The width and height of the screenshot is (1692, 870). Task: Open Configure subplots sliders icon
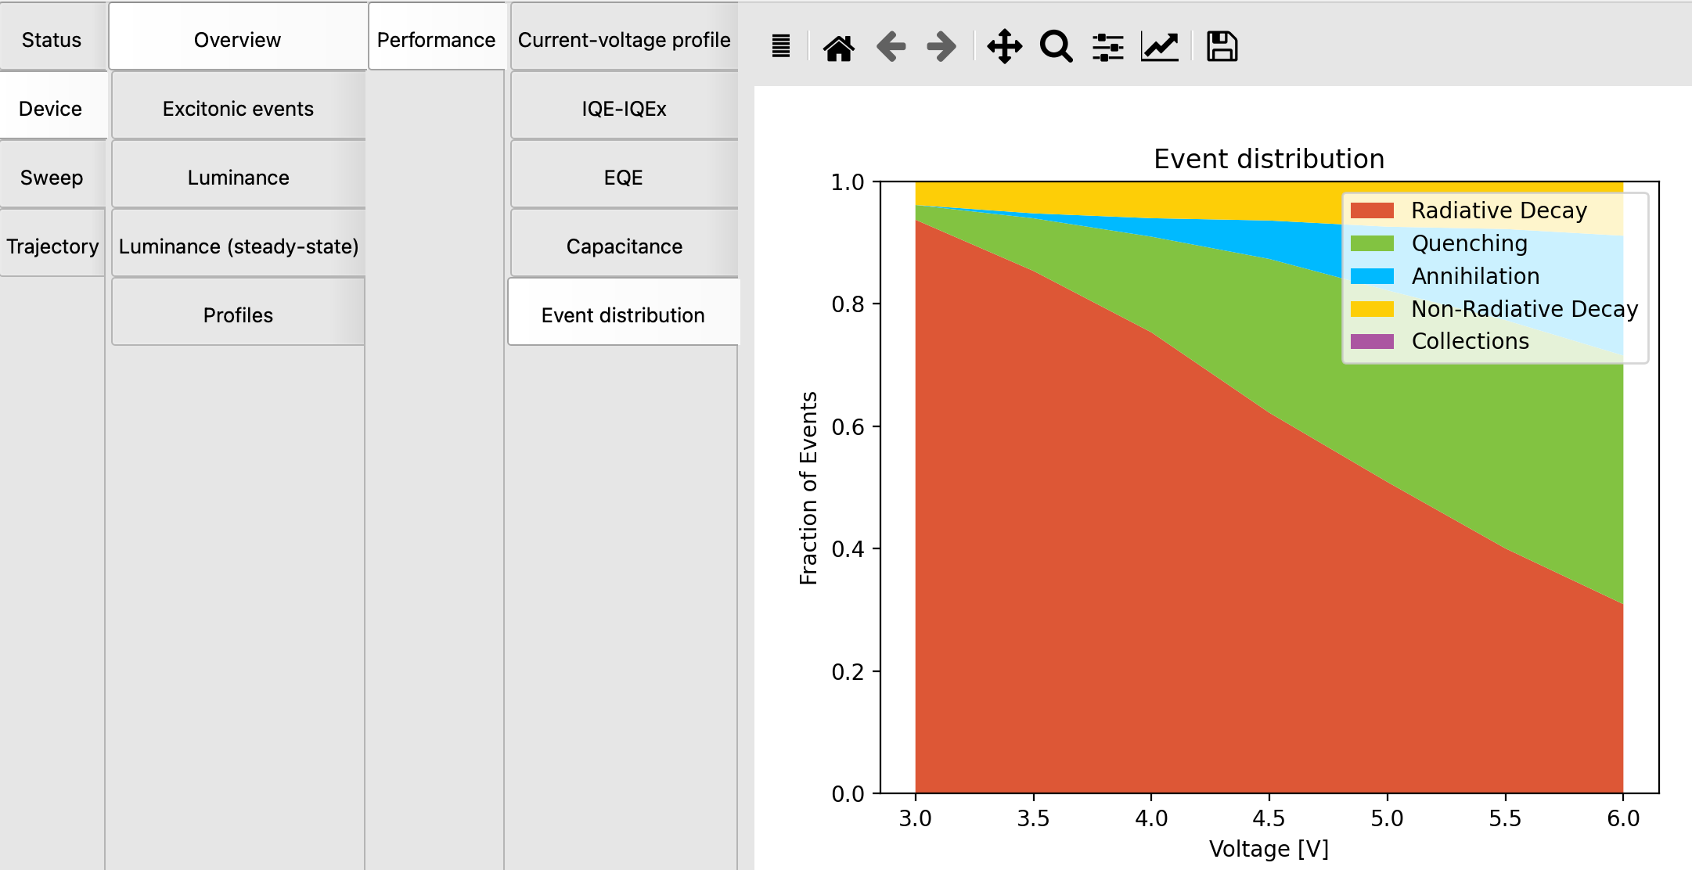point(1107,47)
